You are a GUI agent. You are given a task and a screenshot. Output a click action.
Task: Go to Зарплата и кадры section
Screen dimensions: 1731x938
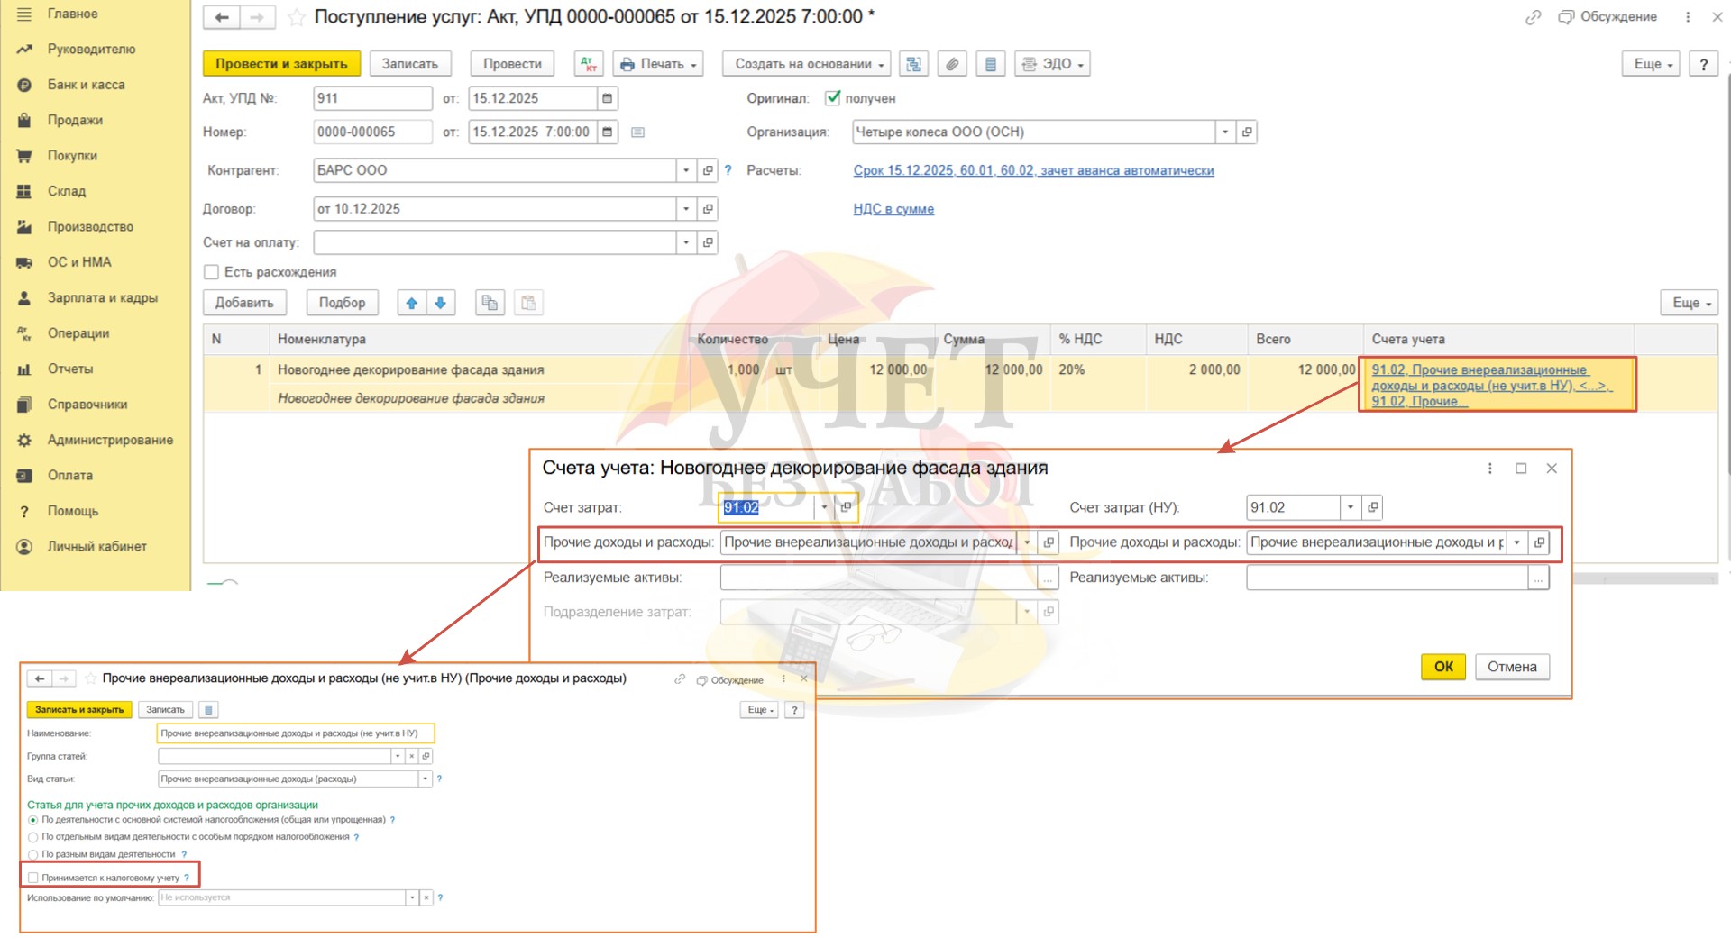[102, 297]
